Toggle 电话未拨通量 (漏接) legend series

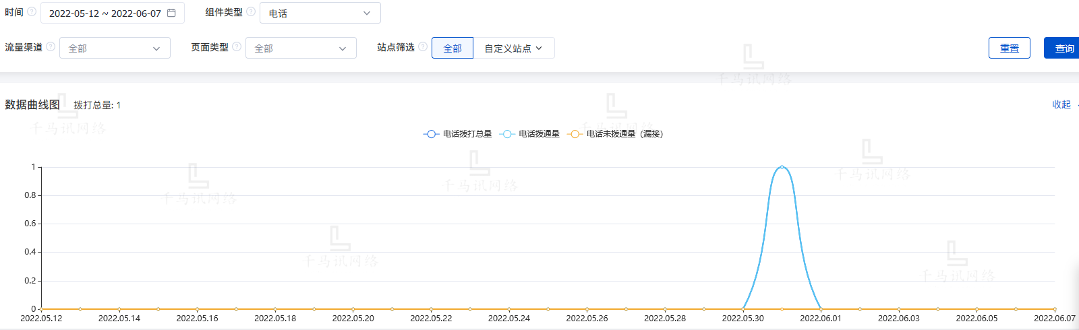(615, 134)
